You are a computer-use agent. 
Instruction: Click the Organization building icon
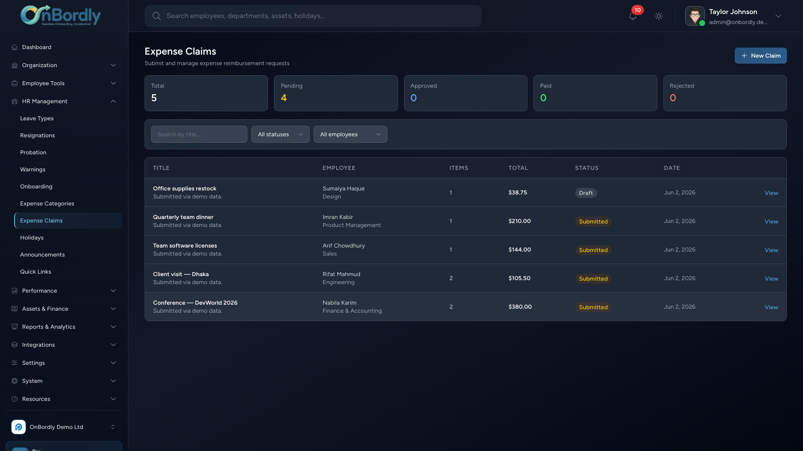[15, 65]
